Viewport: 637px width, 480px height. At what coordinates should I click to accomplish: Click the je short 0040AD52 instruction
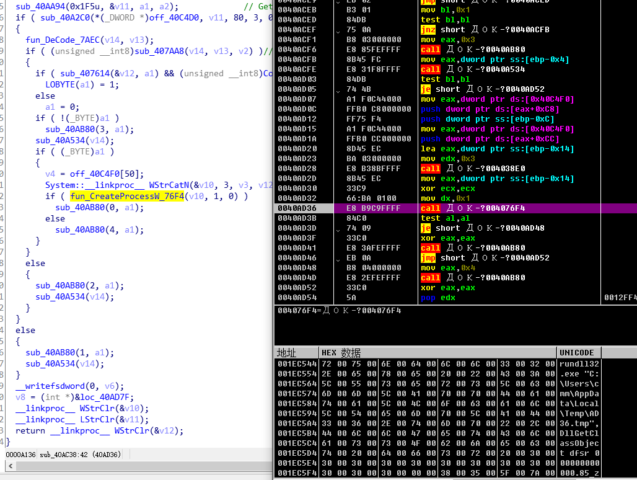tap(483, 89)
